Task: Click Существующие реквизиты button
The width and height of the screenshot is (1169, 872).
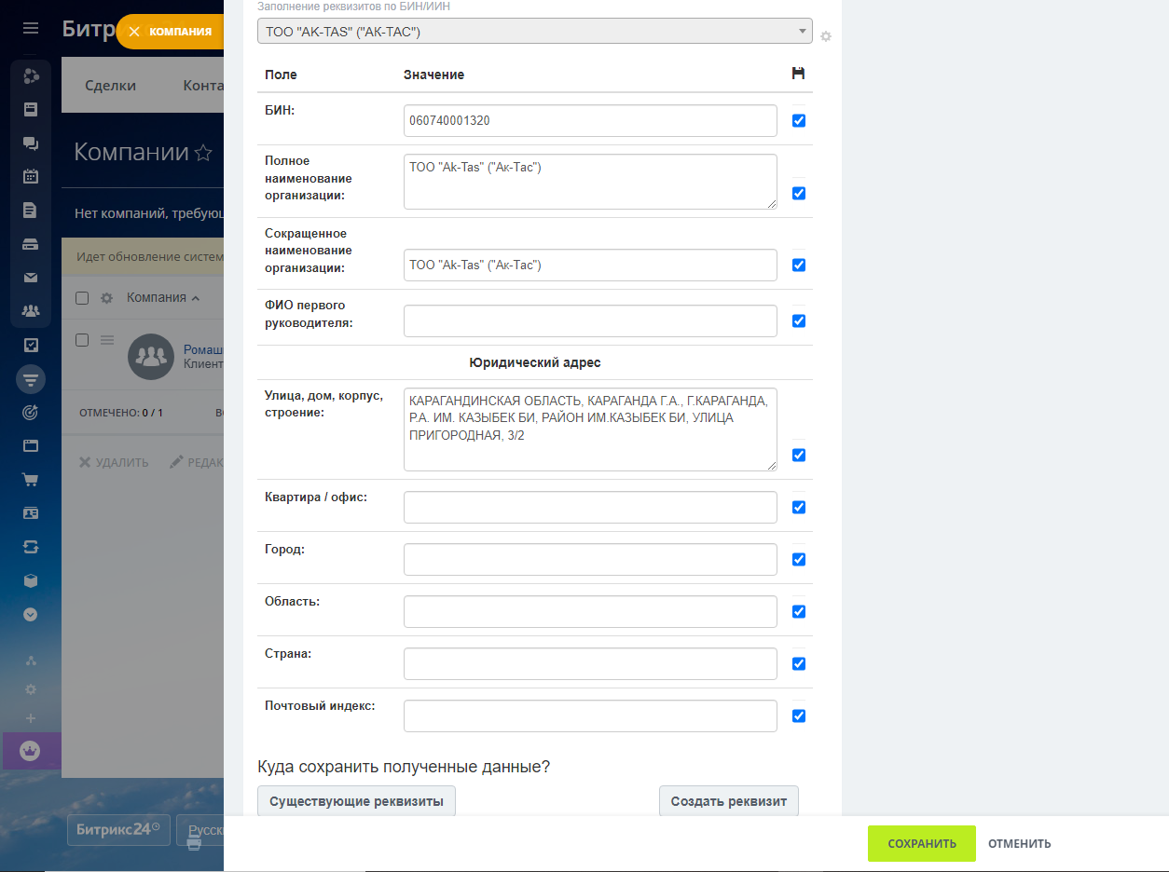Action: [x=357, y=801]
